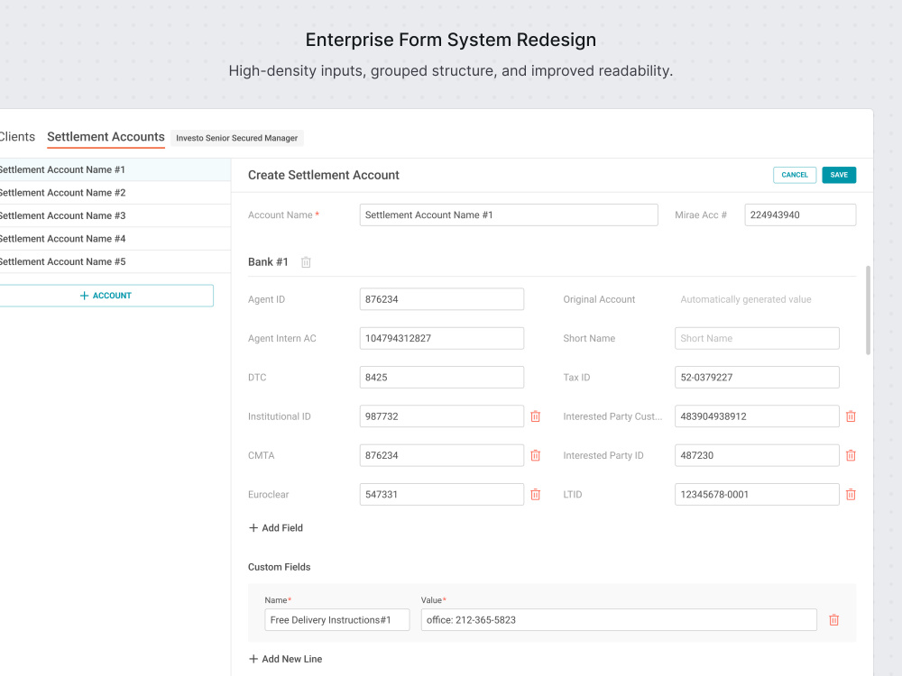Delete the Interested Party ID field

(x=851, y=455)
